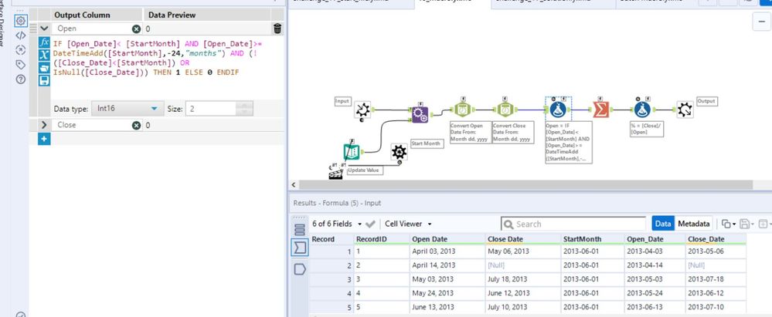The height and width of the screenshot is (317, 772).
Task: Delete the Open expression with trash icon
Action: click(277, 29)
